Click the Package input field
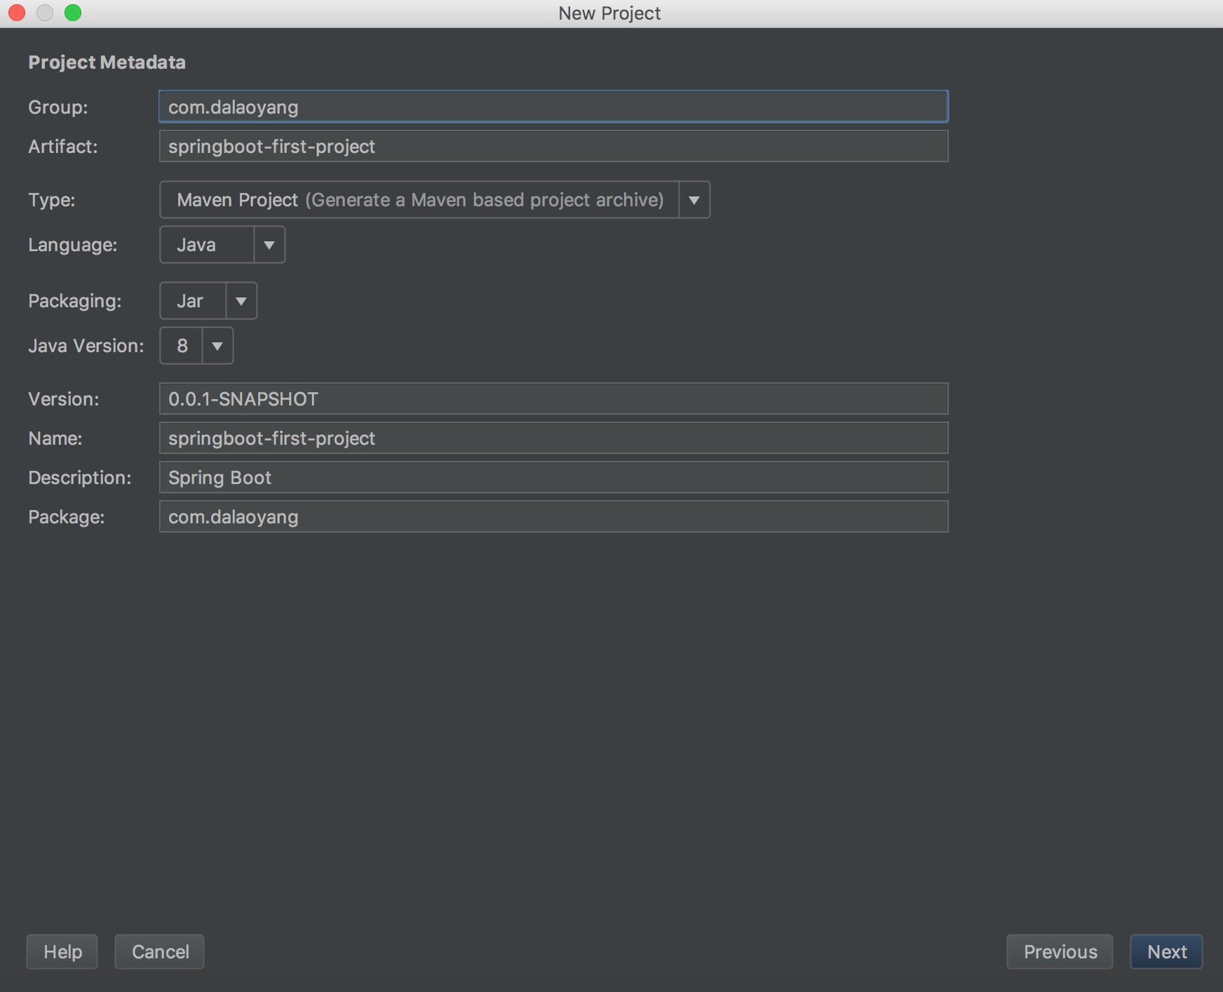Image resolution: width=1223 pixels, height=992 pixels. click(x=553, y=516)
